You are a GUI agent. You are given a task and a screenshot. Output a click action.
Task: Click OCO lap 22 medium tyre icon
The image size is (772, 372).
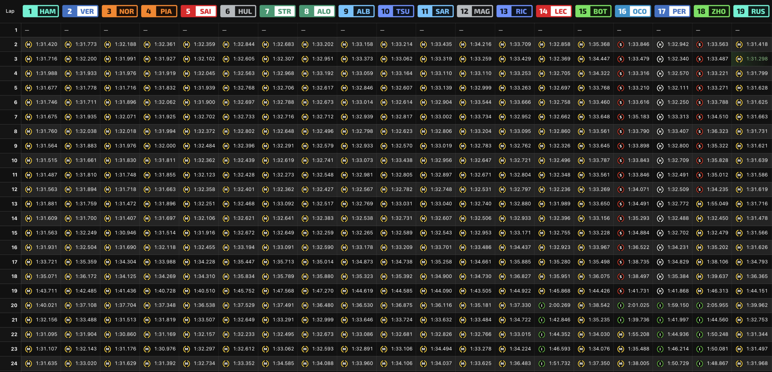pyautogui.click(x=620, y=334)
